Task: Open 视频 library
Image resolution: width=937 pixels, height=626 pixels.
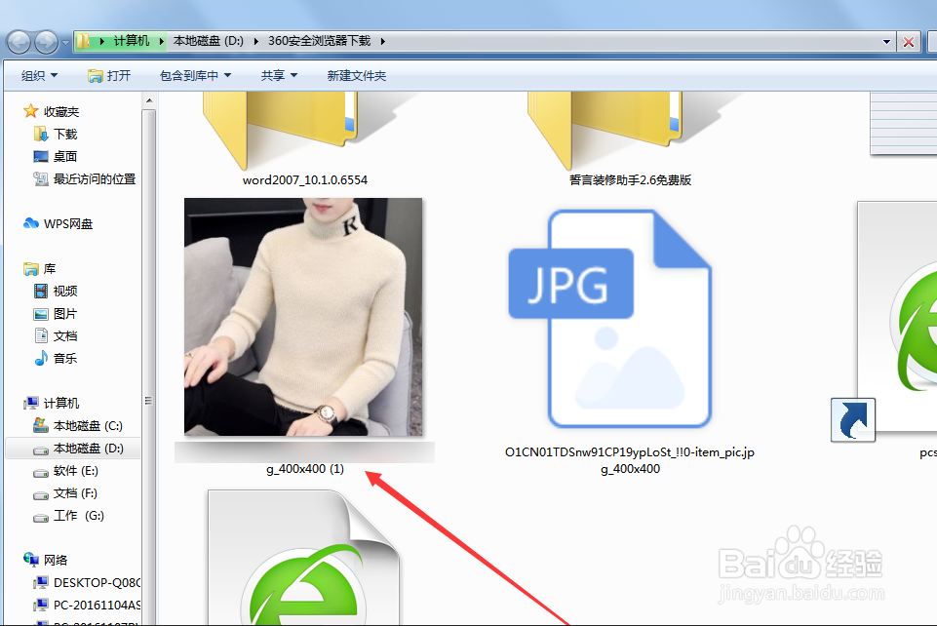Action: (65, 291)
